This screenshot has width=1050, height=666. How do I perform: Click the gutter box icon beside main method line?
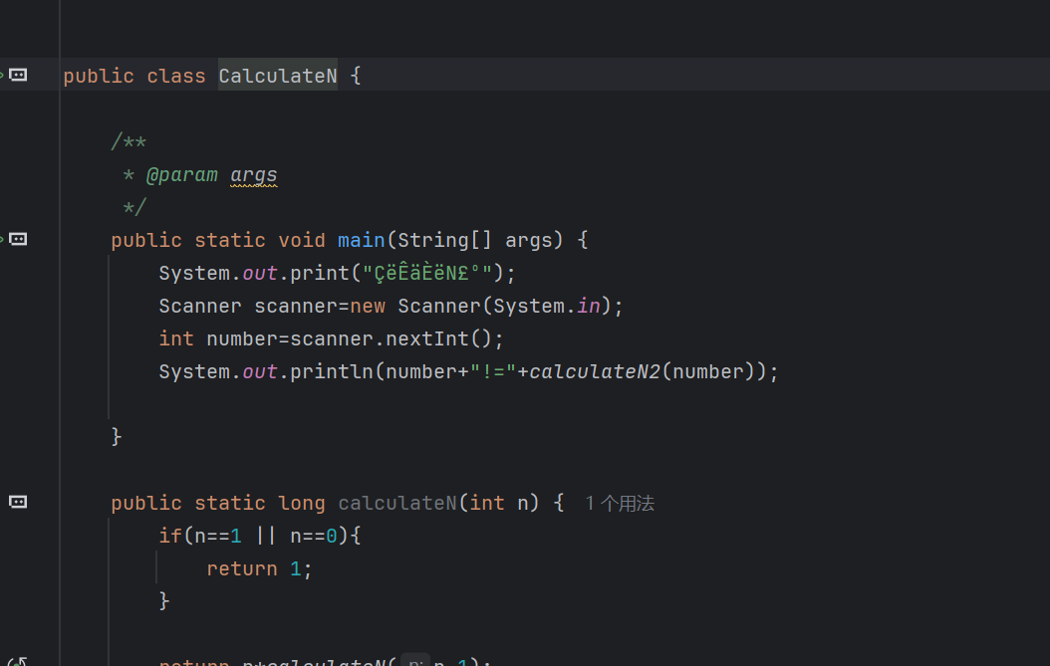(x=18, y=239)
